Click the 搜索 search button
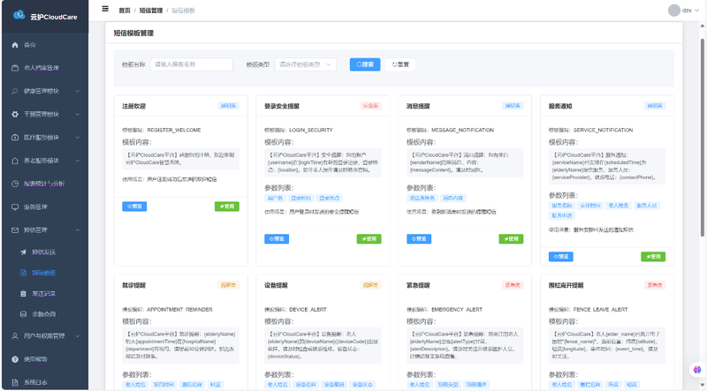707x391 pixels. (365, 64)
